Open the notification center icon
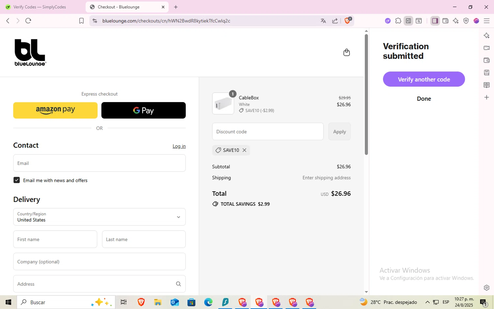 coord(483,302)
